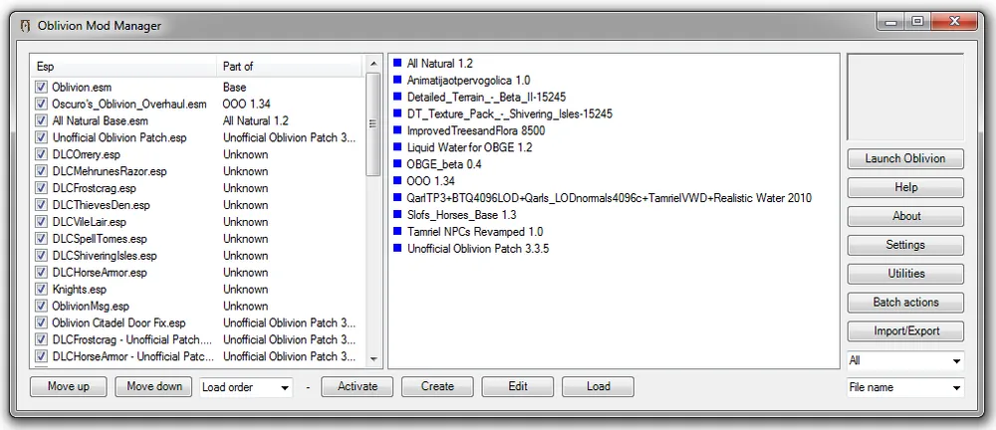Image resolution: width=996 pixels, height=430 pixels.
Task: Click blue square beside OBGE_beta 0.4
Action: [x=397, y=164]
